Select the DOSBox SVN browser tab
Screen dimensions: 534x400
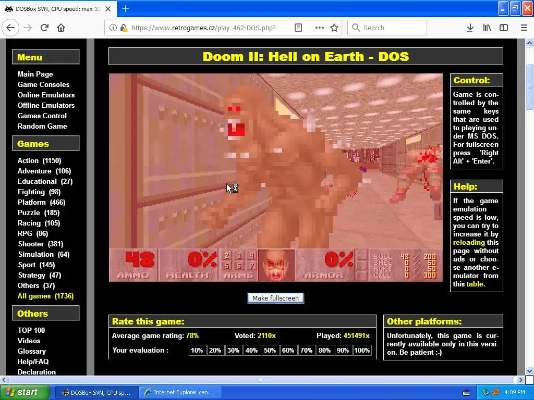click(58, 9)
